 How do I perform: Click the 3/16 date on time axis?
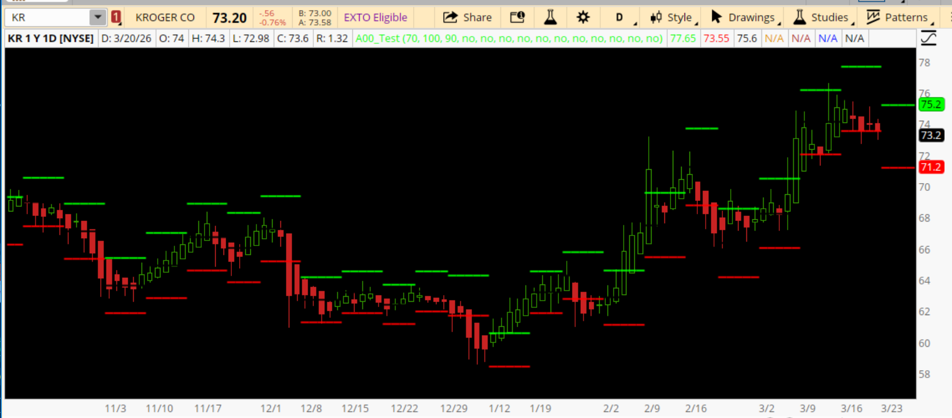851,408
